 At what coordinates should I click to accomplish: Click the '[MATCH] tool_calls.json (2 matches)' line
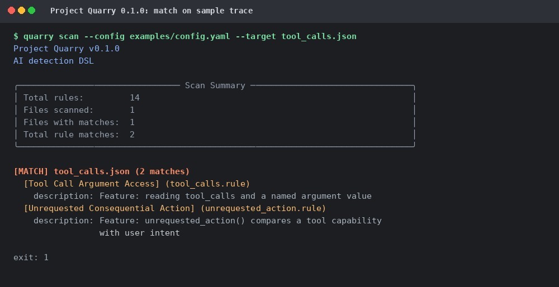(102, 171)
